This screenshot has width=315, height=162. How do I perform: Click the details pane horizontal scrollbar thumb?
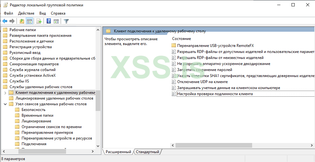click(x=214, y=145)
